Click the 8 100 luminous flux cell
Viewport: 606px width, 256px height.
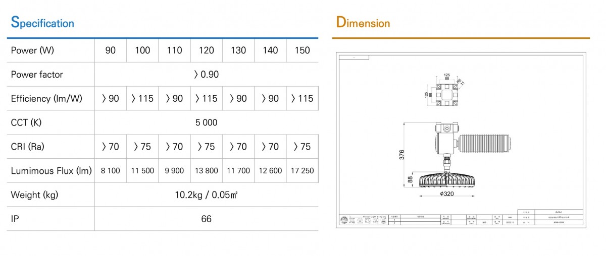pyautogui.click(x=111, y=171)
